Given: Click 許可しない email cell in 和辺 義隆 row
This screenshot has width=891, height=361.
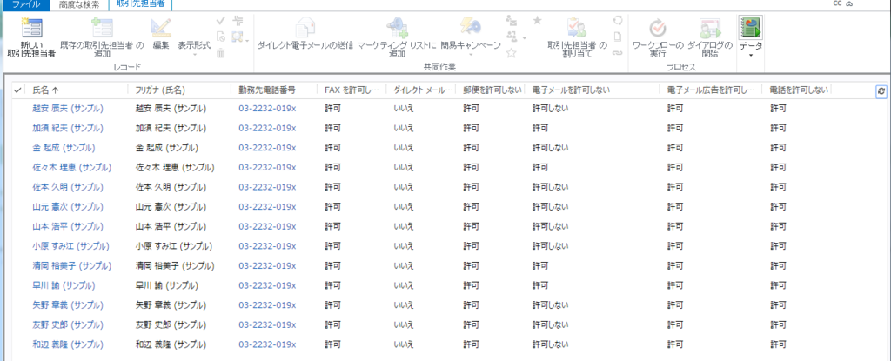Looking at the screenshot, I should (550, 344).
